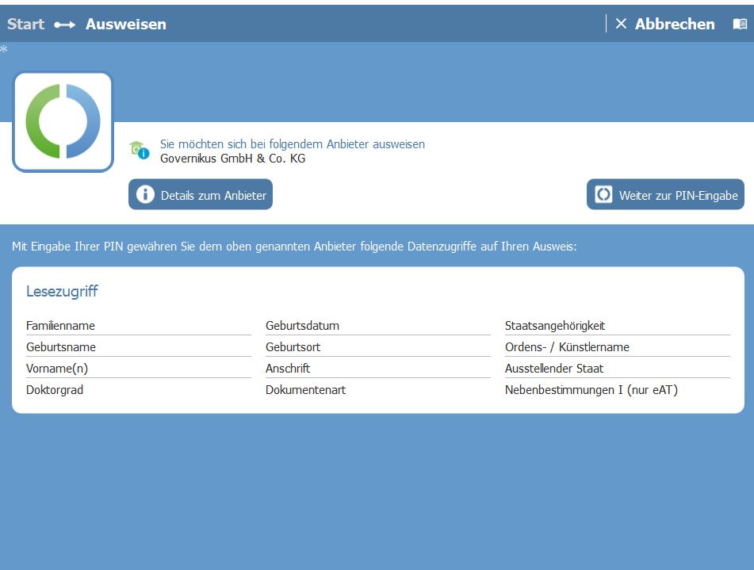The height and width of the screenshot is (570, 754).
Task: Select the Geburtsdatum data field
Action: 302,326
